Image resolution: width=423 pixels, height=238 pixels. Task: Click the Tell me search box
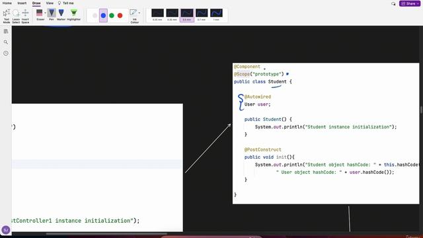point(66,3)
